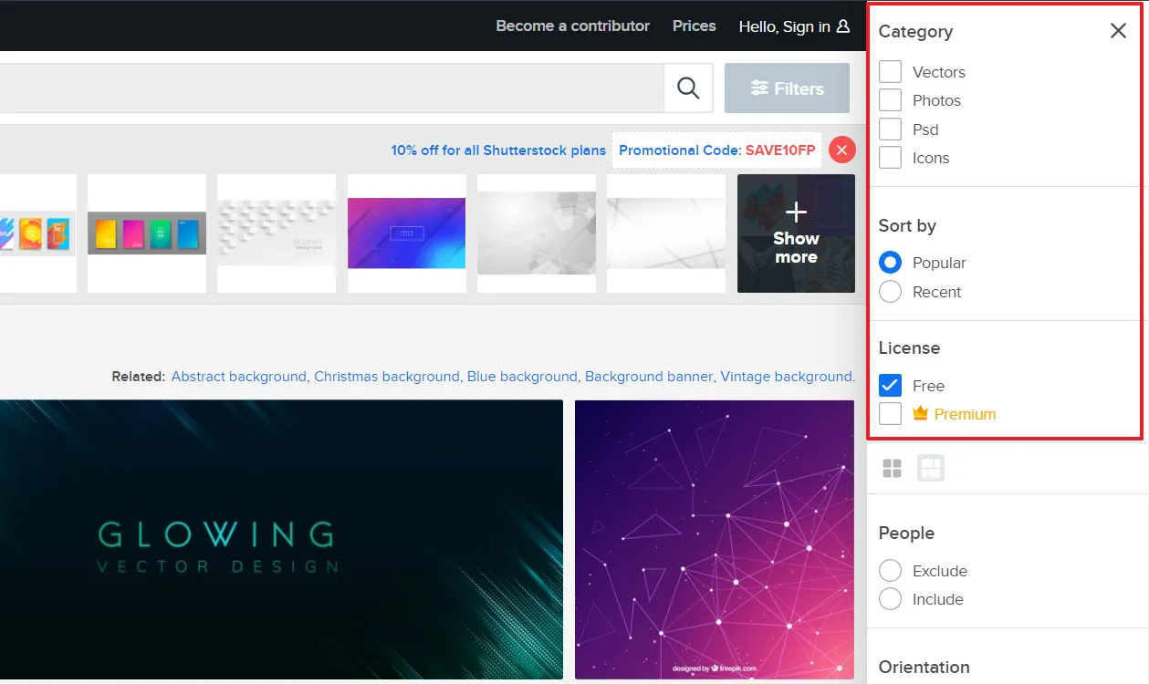Check the Psd category checkbox
The height and width of the screenshot is (684, 1149).
890,129
